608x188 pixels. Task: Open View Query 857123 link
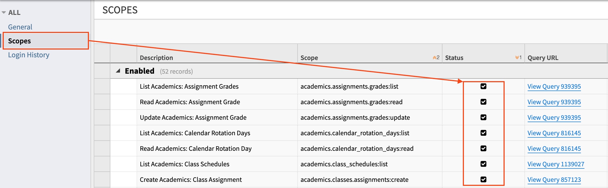click(554, 180)
